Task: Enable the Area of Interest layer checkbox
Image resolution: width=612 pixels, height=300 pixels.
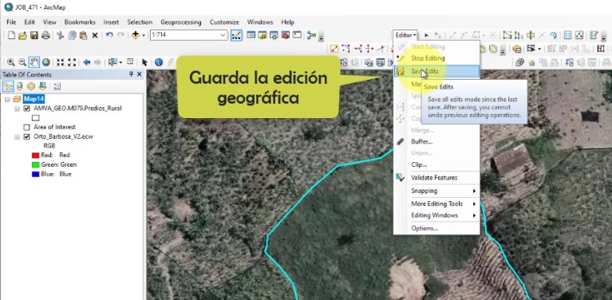Action: pos(26,127)
